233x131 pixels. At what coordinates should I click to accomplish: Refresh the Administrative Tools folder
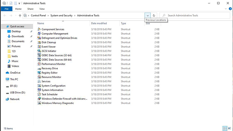154,15
